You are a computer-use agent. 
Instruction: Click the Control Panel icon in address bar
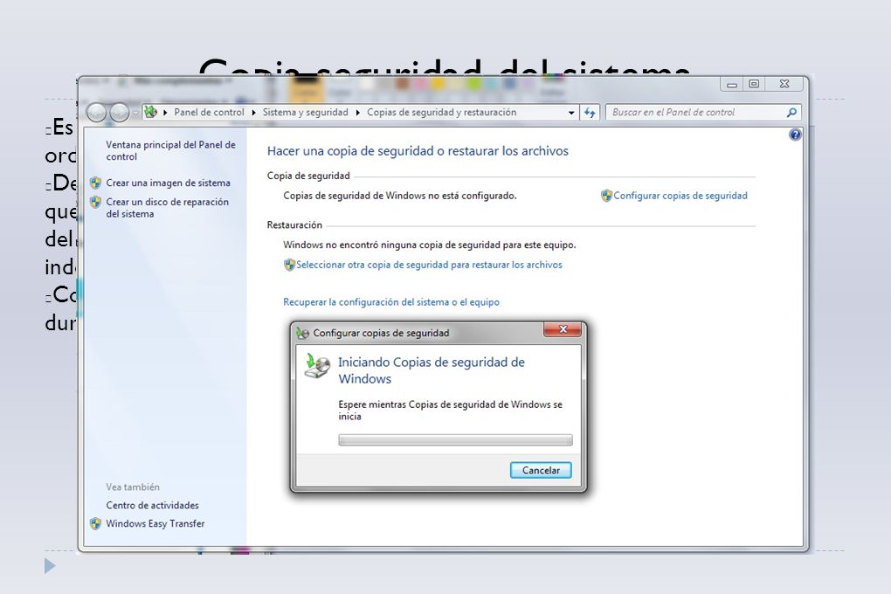tap(150, 112)
